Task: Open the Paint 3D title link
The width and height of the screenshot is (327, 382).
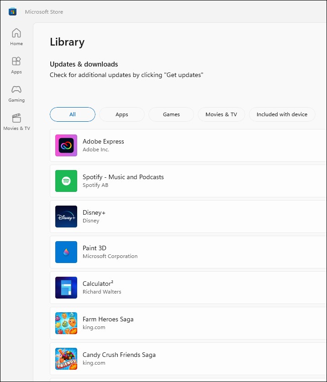Action: click(x=94, y=248)
